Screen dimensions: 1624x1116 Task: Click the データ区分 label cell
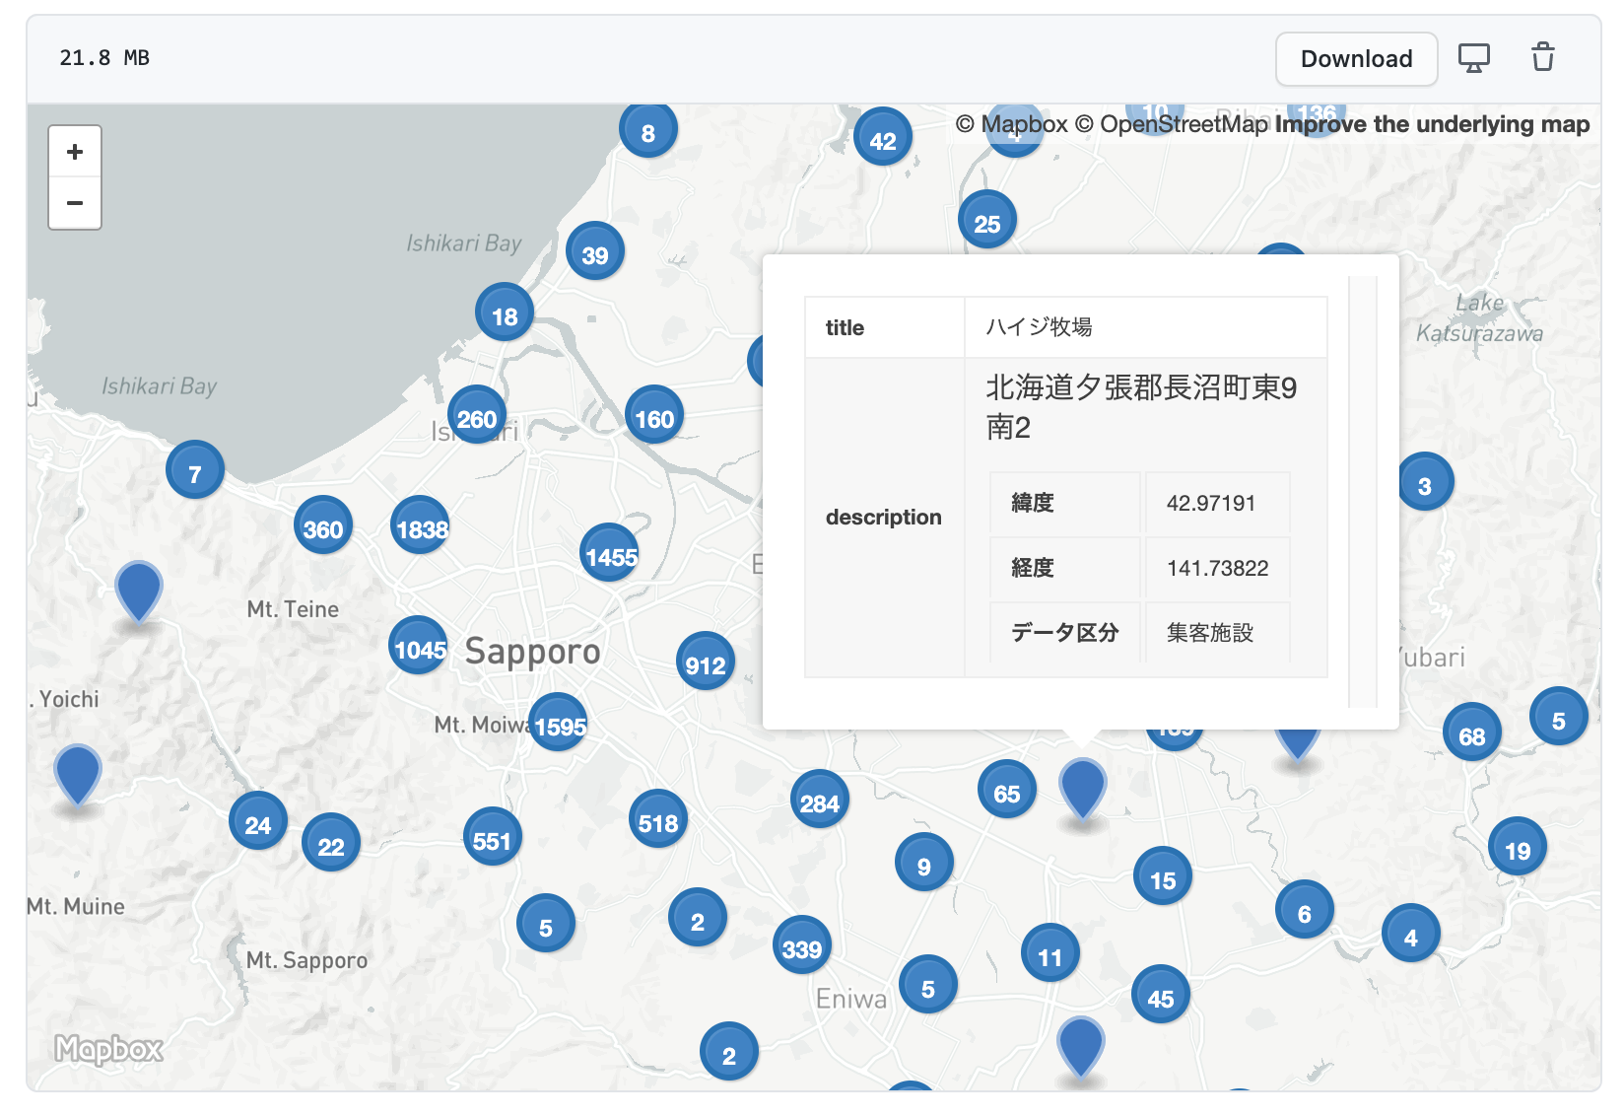pos(1064,633)
